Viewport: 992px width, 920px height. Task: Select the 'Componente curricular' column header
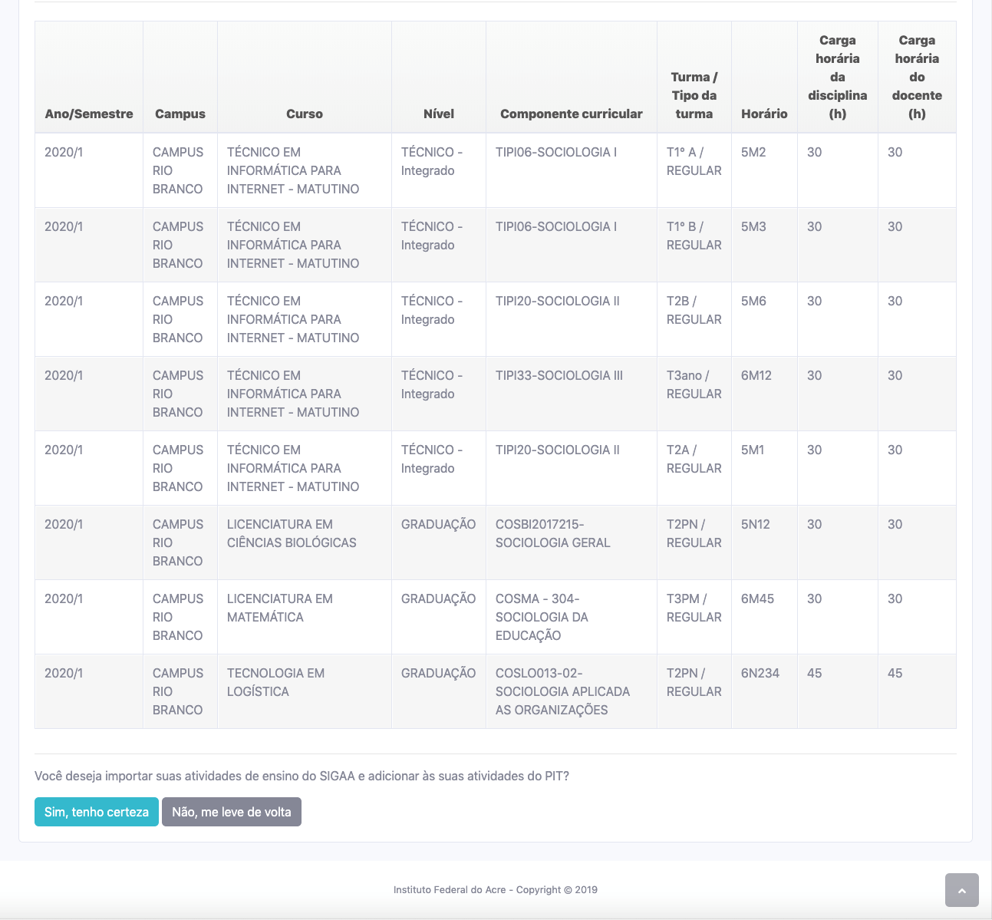click(x=572, y=114)
